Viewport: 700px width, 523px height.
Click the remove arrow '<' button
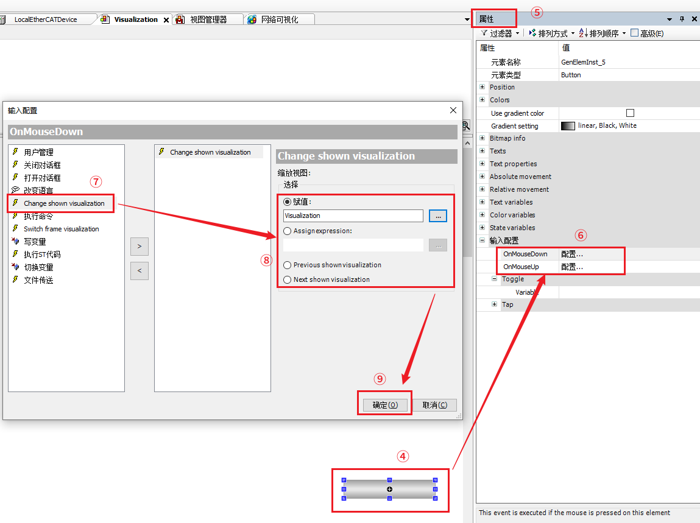140,271
